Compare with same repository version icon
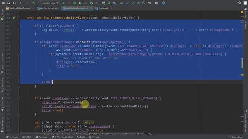248x139 pixels. tap(138, 3)
